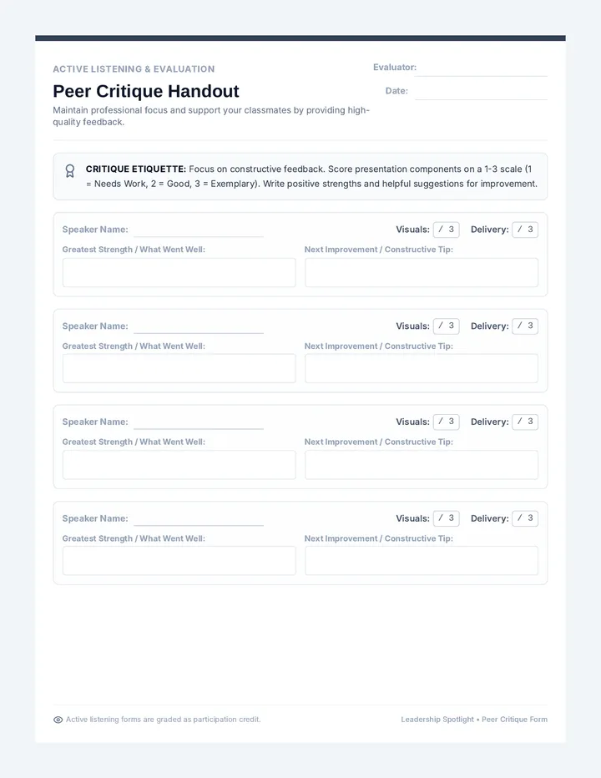The width and height of the screenshot is (601, 778).
Task: Select third speaker's Delivery score box
Action: [525, 422]
